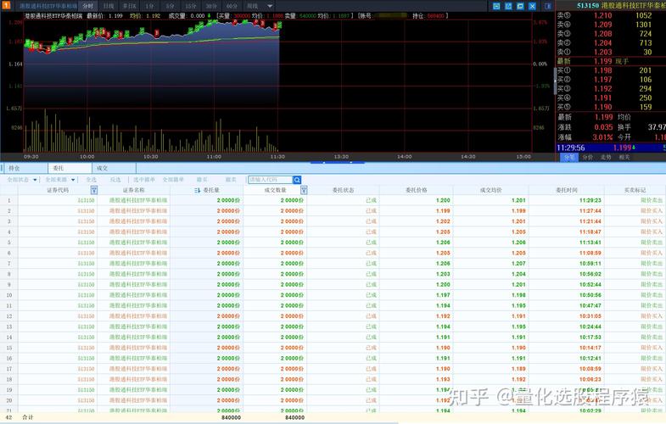
Task: Open the 证券代码 column filter icon
Action: [94, 190]
